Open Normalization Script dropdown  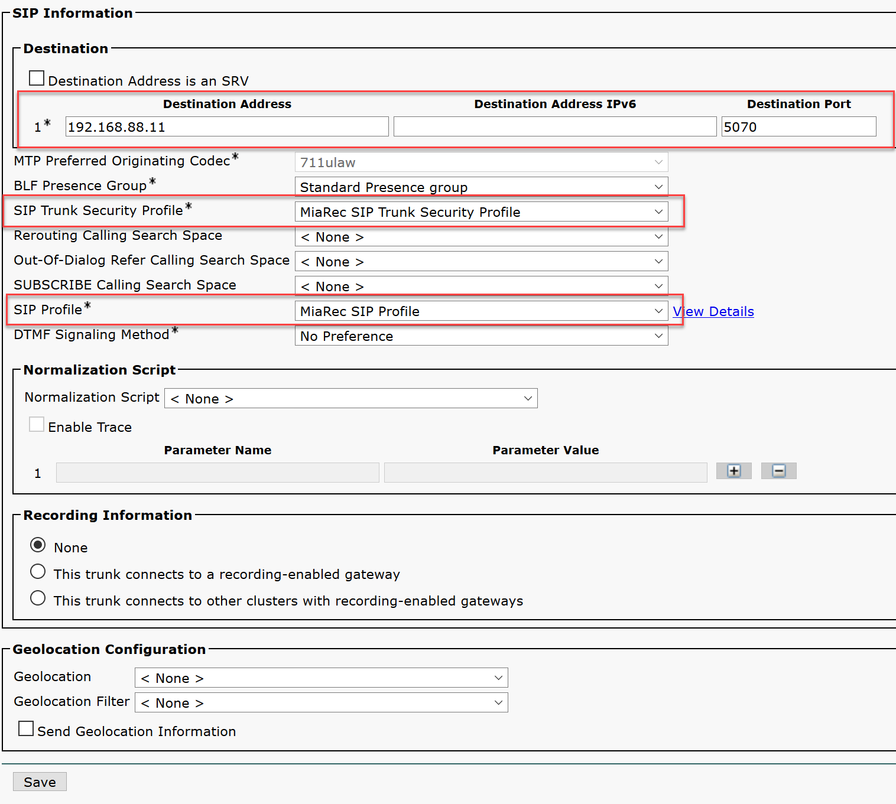[x=350, y=398]
